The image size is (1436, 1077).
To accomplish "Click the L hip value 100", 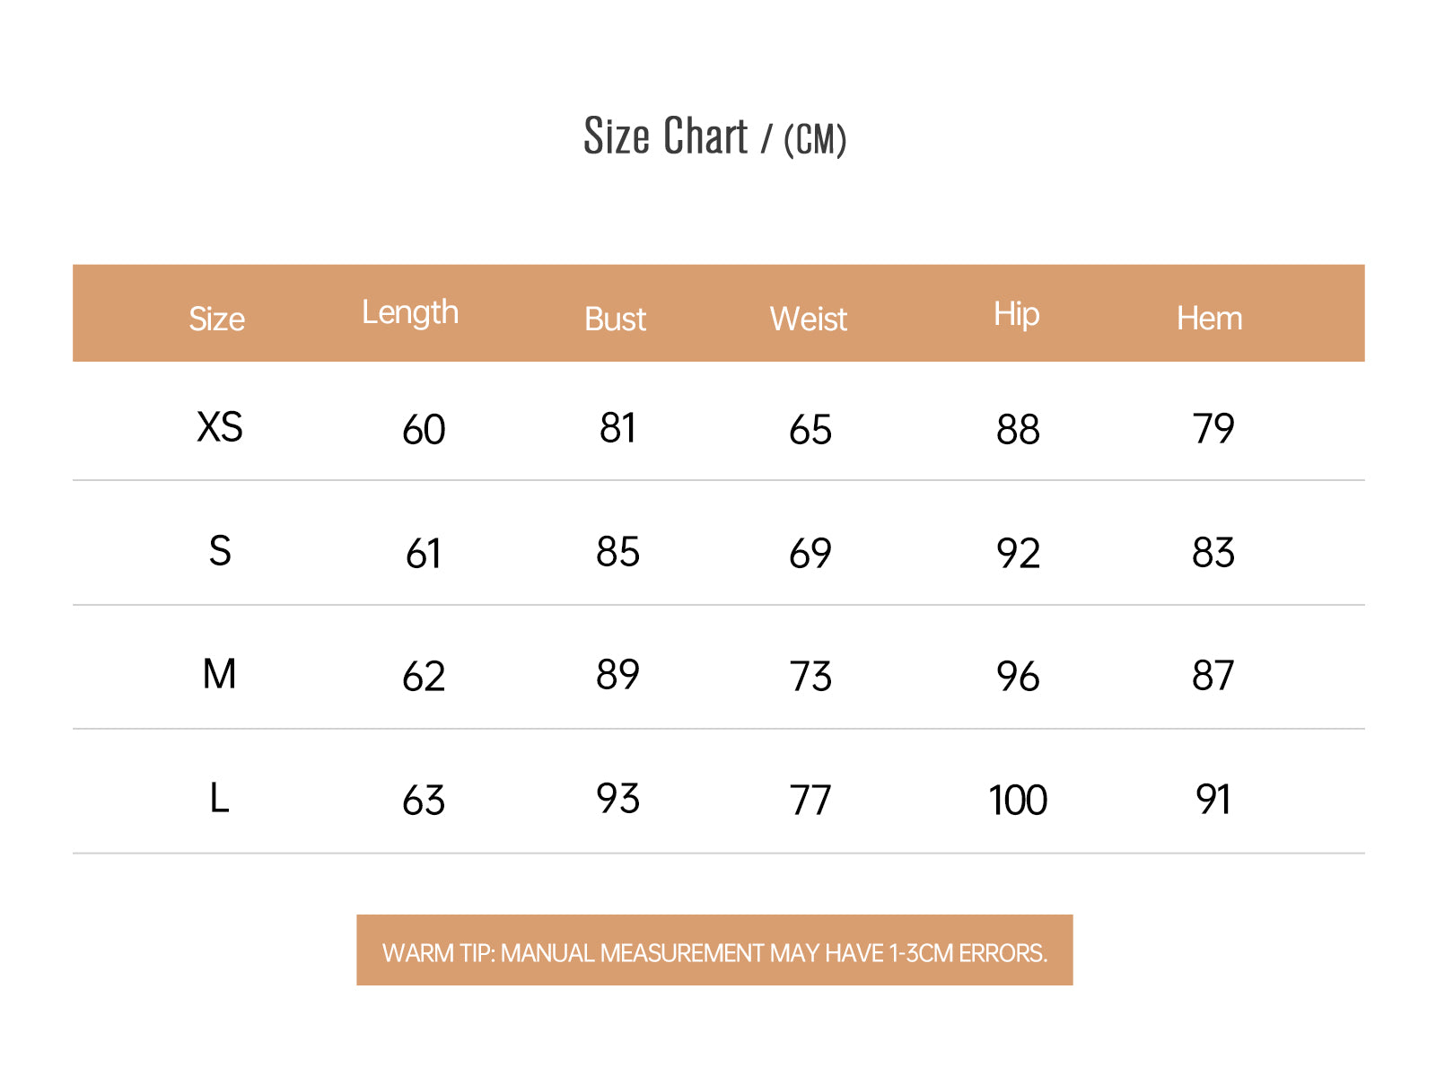I will click(x=1018, y=800).
